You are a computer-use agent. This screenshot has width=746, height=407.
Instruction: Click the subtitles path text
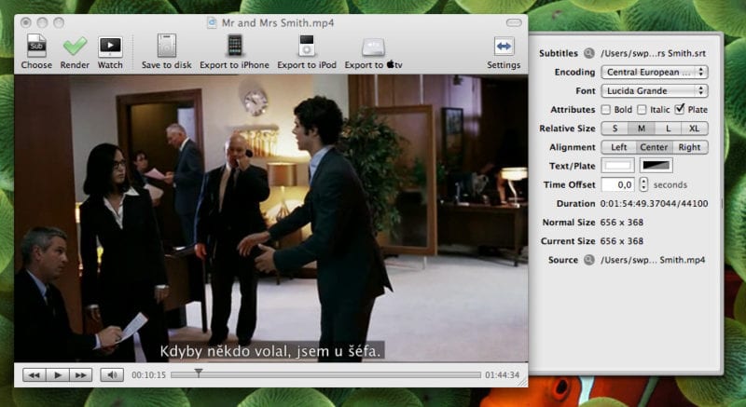(654, 54)
